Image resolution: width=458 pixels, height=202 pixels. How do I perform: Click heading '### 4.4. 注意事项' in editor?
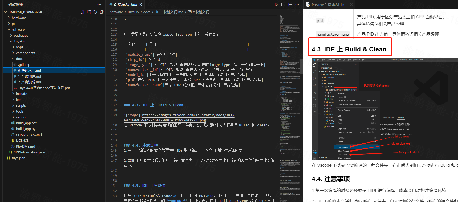click(x=141, y=145)
